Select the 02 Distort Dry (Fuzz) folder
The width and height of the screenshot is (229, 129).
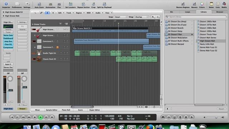(x=179, y=25)
